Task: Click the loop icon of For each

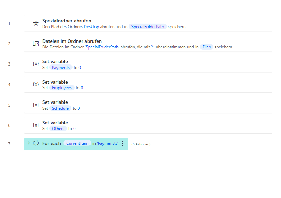Action: tap(36, 143)
